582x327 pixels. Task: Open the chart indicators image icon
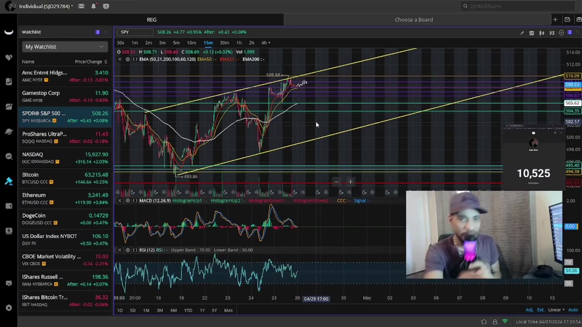tap(532, 33)
